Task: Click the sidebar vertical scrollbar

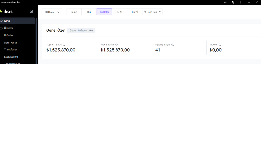Action: (x=36, y=41)
